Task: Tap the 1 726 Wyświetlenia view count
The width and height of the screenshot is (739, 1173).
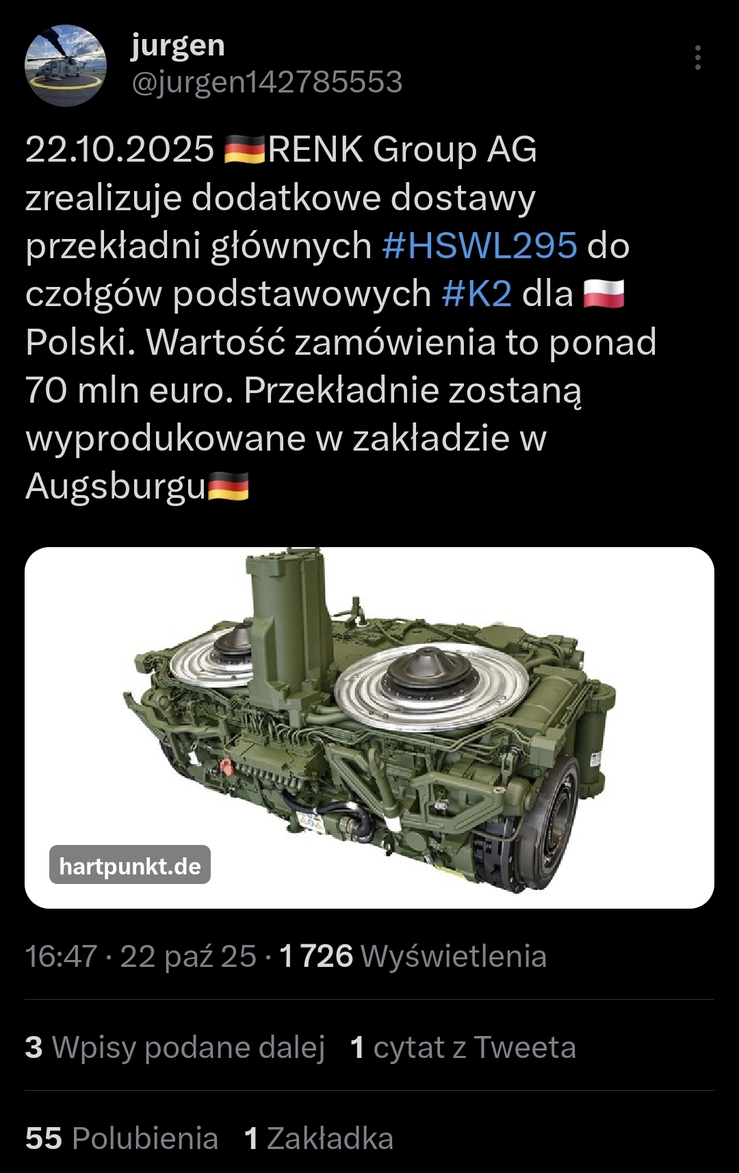Action: (413, 956)
